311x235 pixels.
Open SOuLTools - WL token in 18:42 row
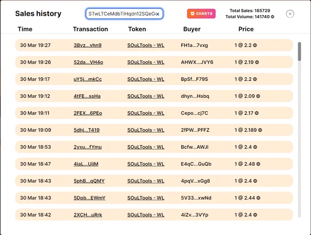pos(145,215)
